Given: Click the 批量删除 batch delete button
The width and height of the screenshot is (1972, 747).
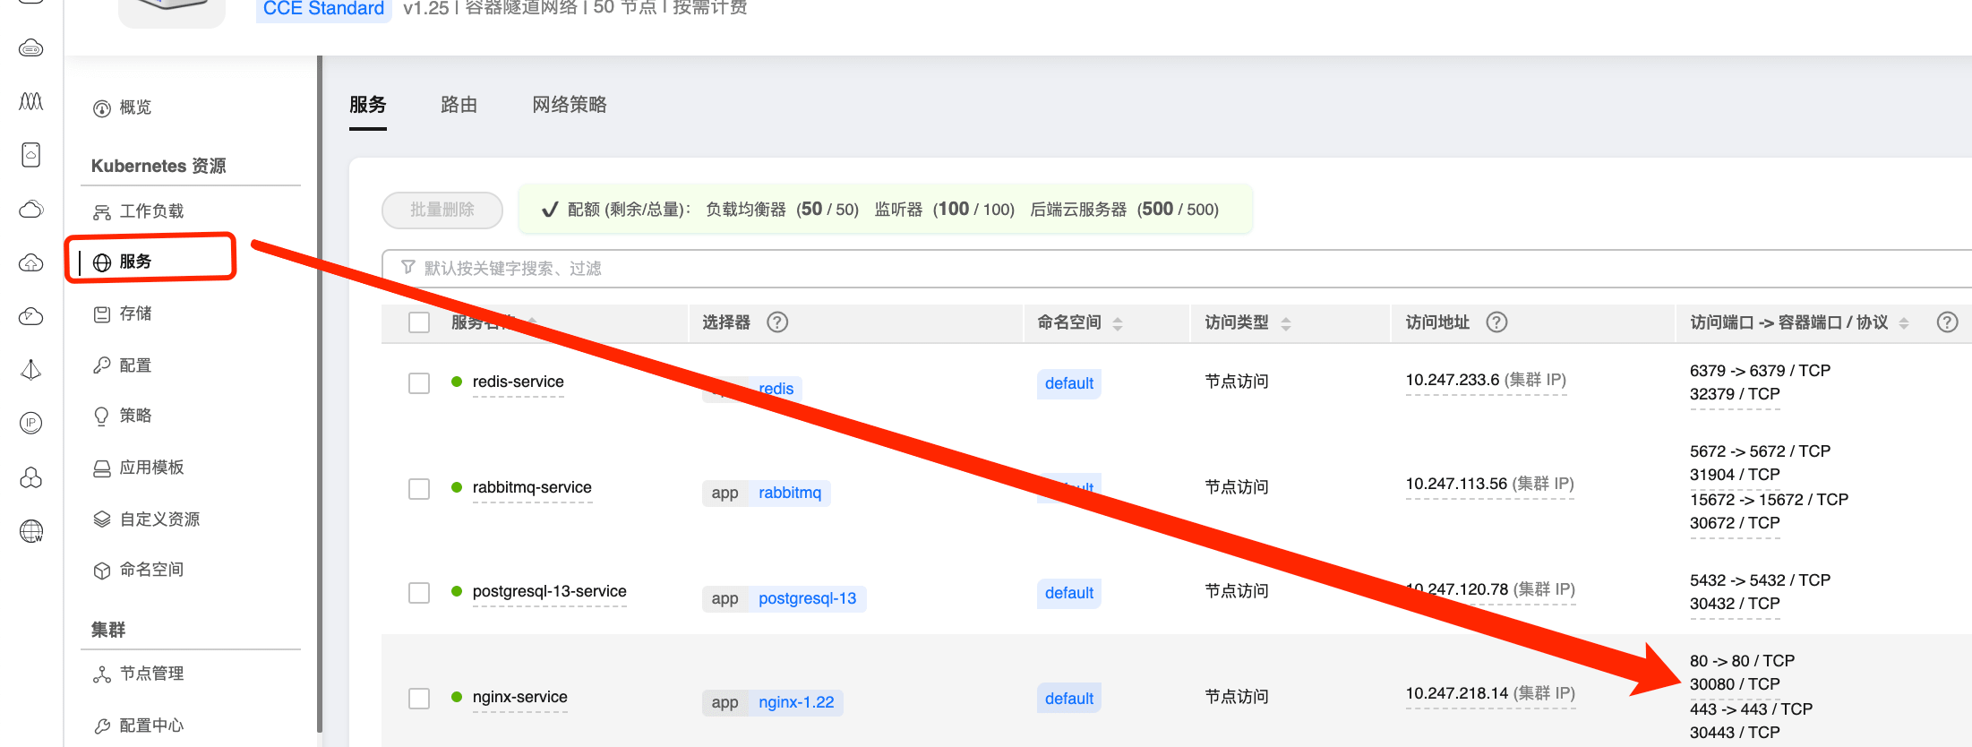Looking at the screenshot, I should coord(442,210).
